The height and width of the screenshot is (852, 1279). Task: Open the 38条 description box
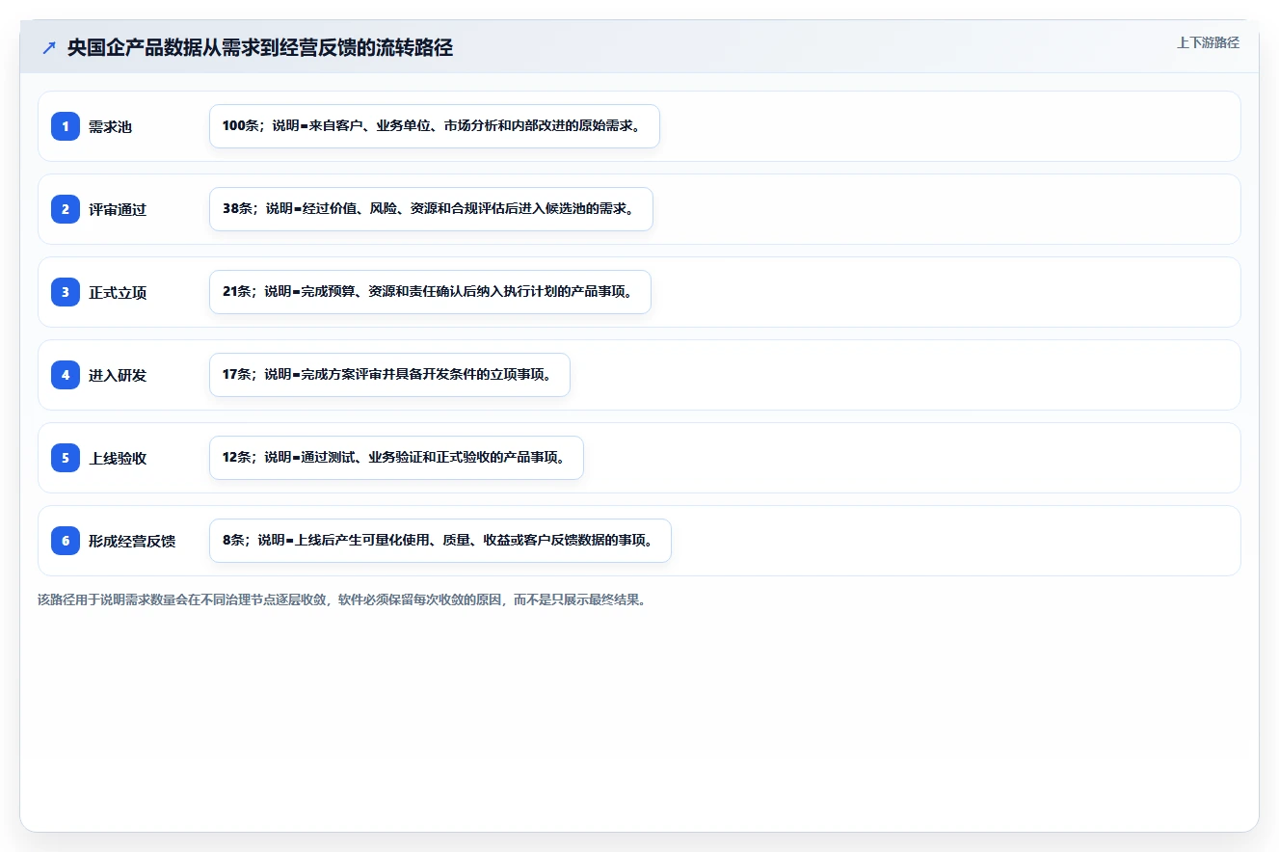(431, 209)
